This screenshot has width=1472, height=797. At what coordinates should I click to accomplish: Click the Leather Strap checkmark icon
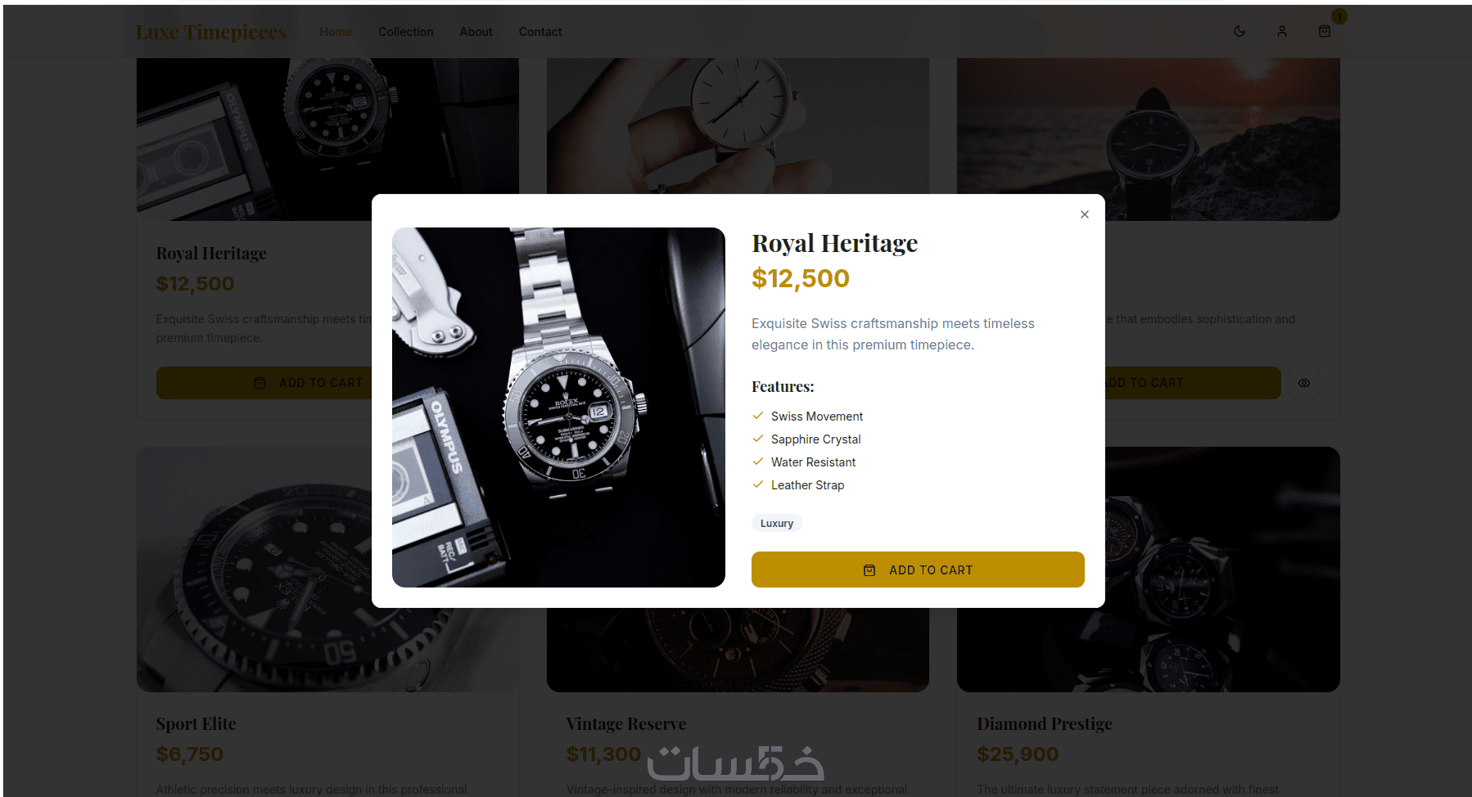click(758, 484)
